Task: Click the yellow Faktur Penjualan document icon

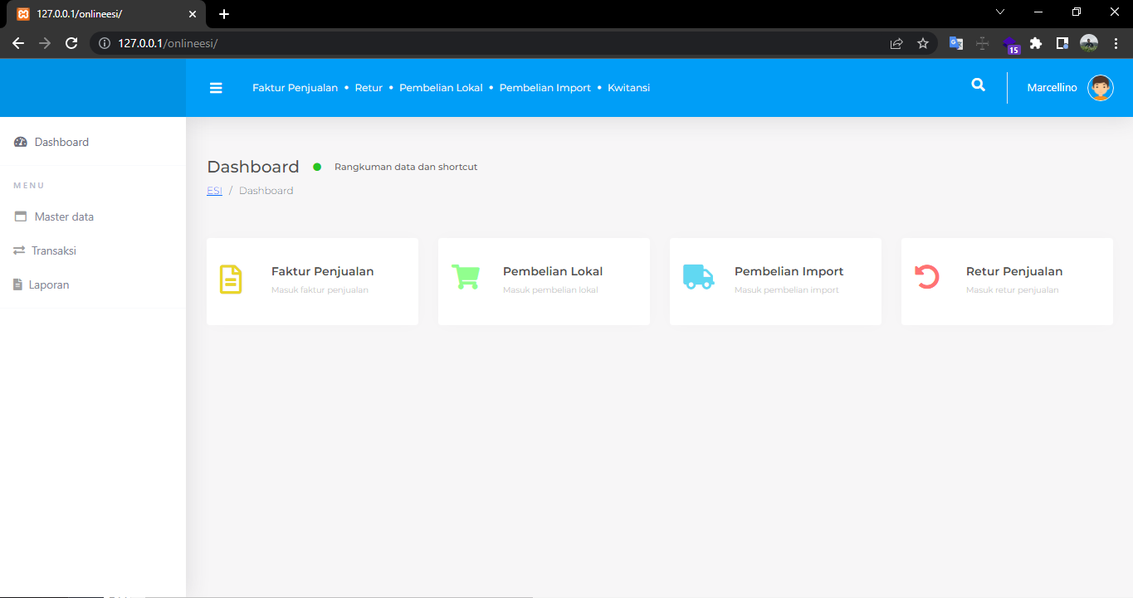Action: click(x=230, y=280)
